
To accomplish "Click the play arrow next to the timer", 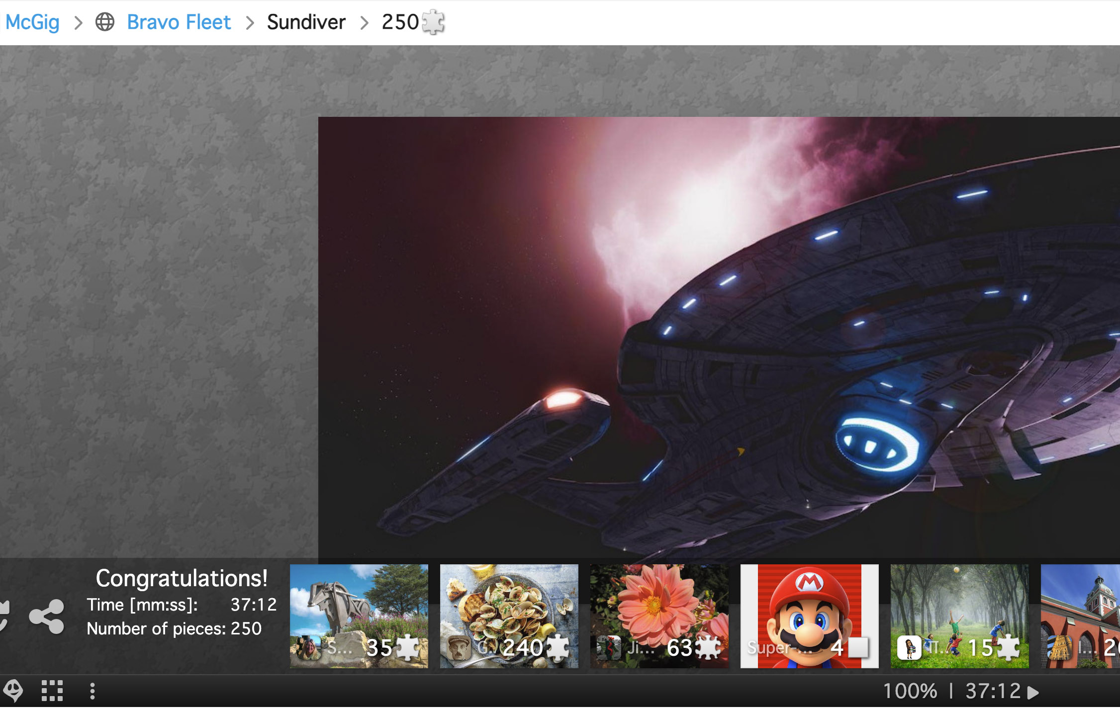I will coord(1033,692).
